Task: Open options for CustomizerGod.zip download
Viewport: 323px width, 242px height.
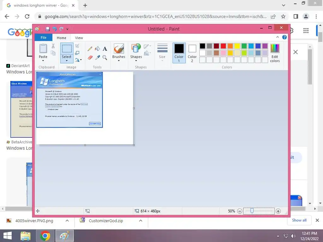Action: (x=141, y=221)
